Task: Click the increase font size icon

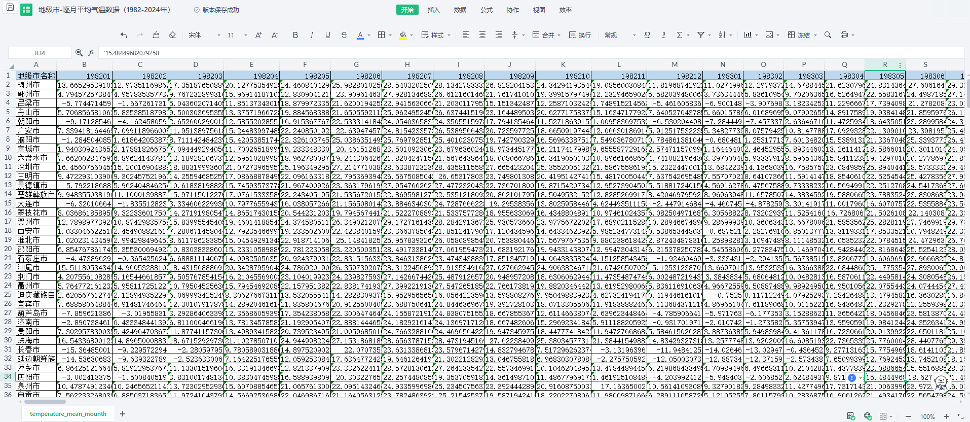Action: (x=258, y=35)
